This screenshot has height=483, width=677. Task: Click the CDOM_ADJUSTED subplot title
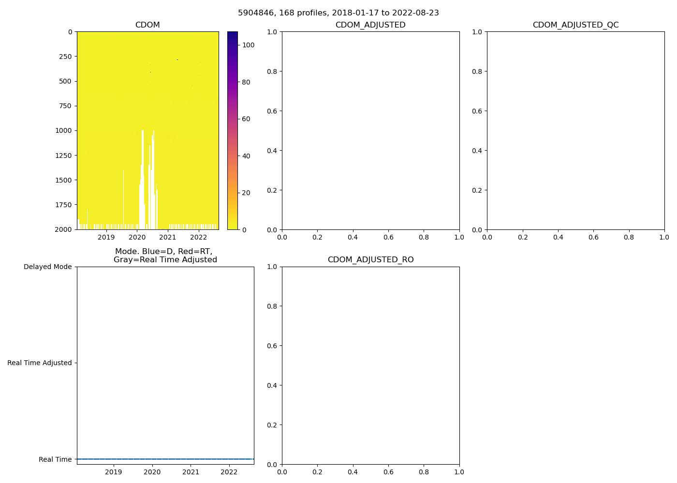(370, 25)
